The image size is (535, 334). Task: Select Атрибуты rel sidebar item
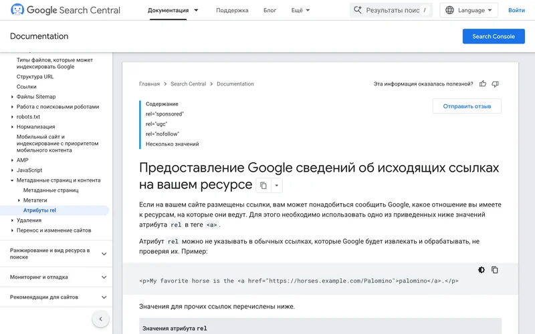[x=39, y=210]
